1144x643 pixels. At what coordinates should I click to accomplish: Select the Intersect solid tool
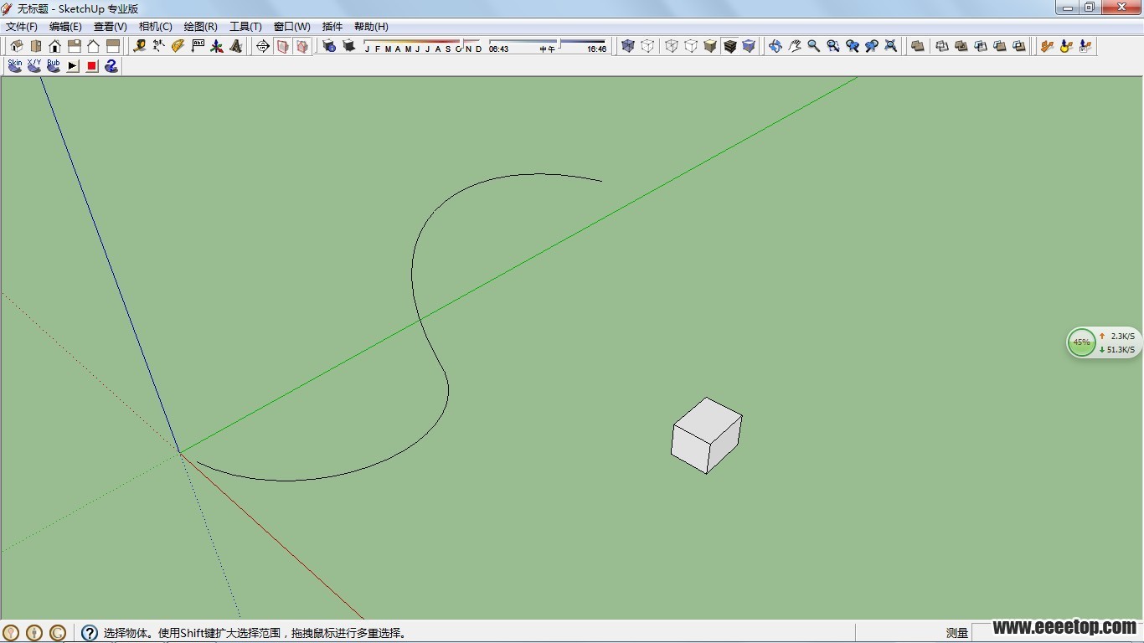(x=942, y=46)
